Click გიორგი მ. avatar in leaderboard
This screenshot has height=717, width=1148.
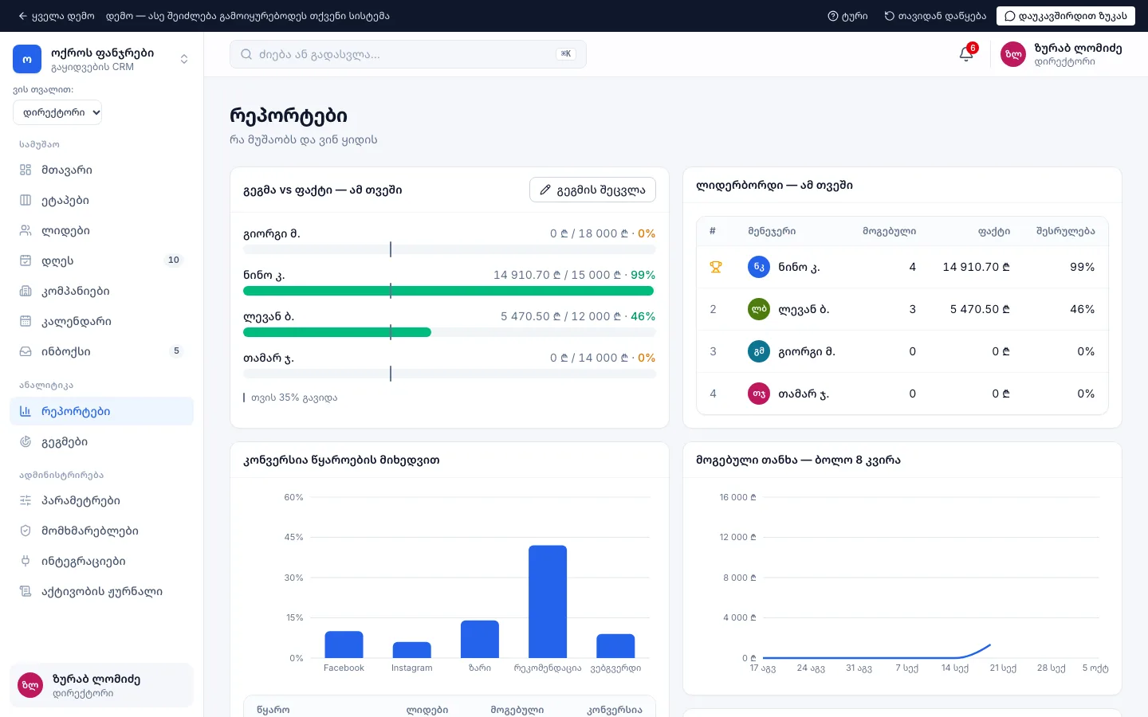(759, 351)
